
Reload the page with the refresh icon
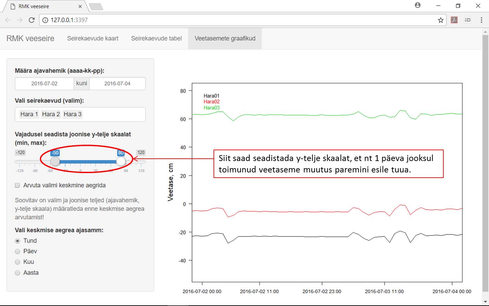tap(32, 20)
